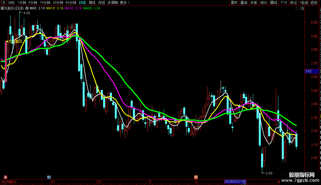321x185 pixels.
Task: Toggle the 标记 marker option
Action: click(x=293, y=3)
